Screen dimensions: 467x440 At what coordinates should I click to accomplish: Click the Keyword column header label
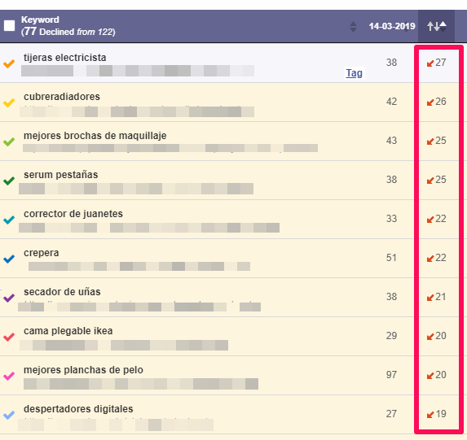point(40,20)
